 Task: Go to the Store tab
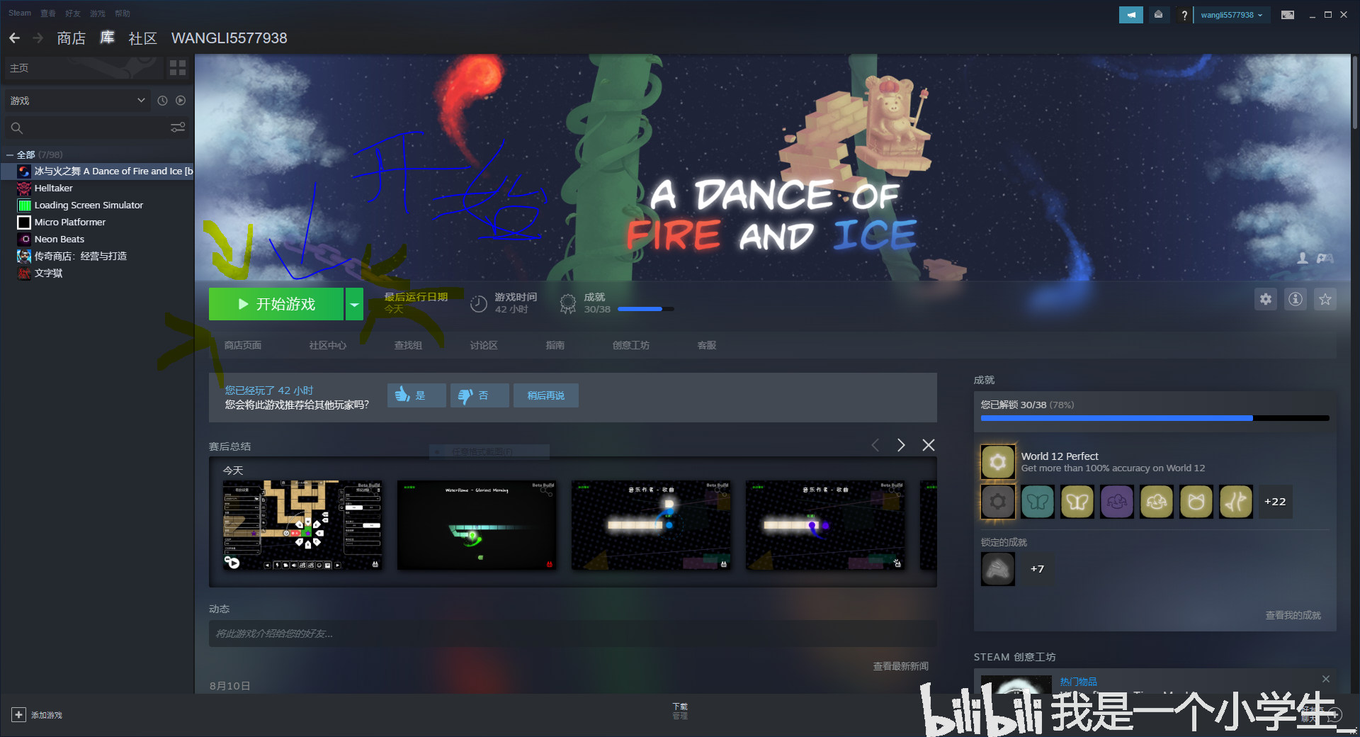71,38
